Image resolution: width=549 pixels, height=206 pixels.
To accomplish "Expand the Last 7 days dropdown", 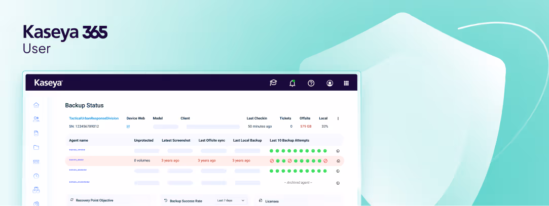I will click(231, 200).
